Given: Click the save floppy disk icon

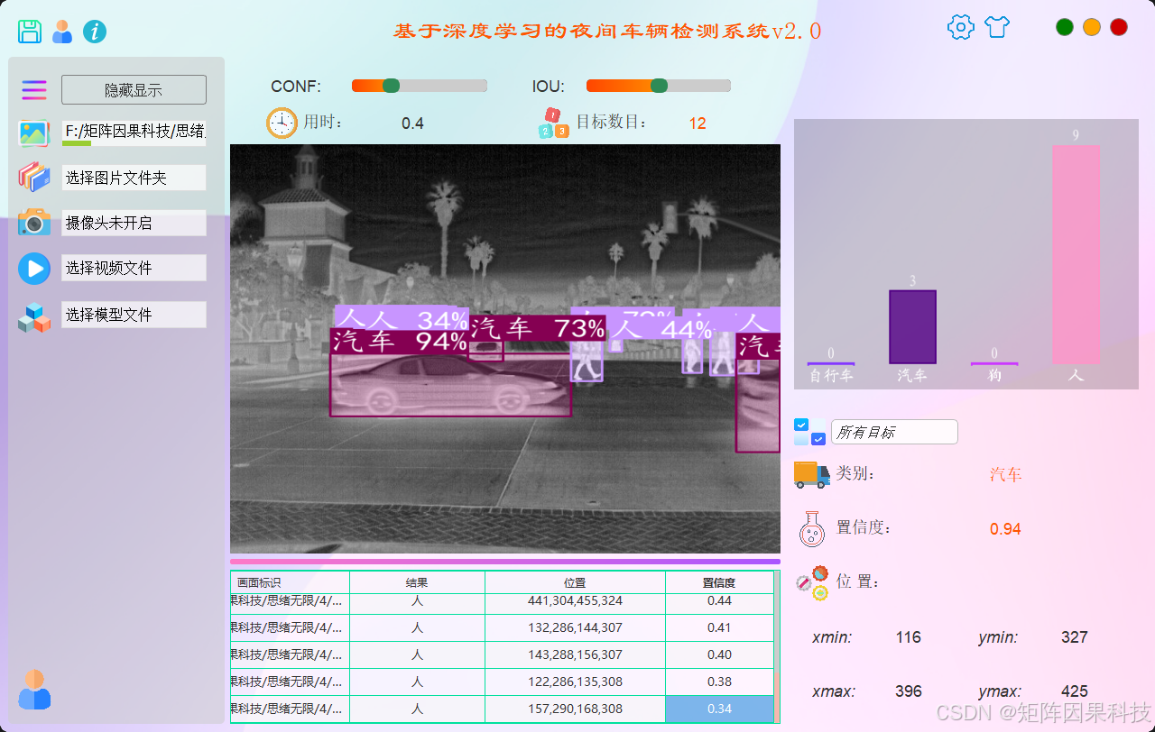Looking at the screenshot, I should point(30,32).
